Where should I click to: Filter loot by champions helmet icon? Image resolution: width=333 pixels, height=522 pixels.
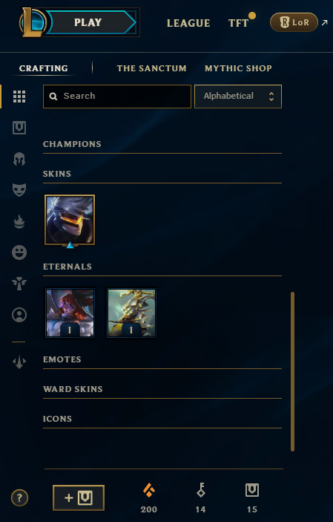tap(19, 159)
